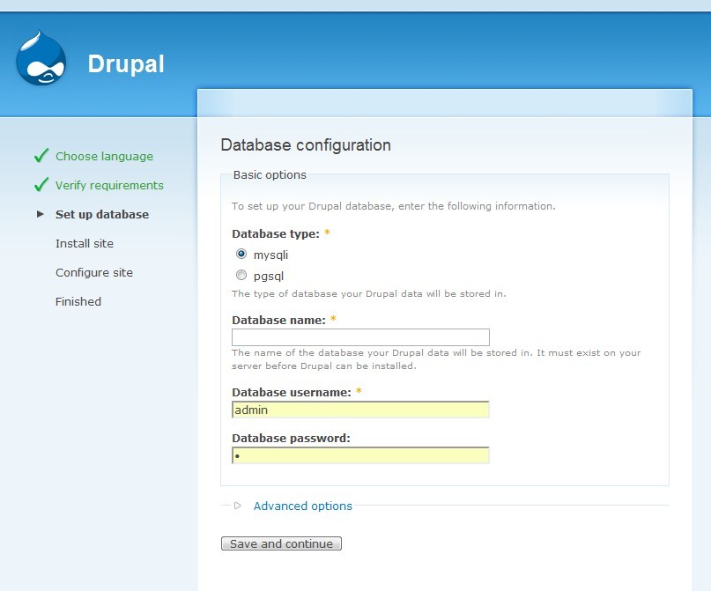Click the Database name label
711x591 pixels.
278,320
